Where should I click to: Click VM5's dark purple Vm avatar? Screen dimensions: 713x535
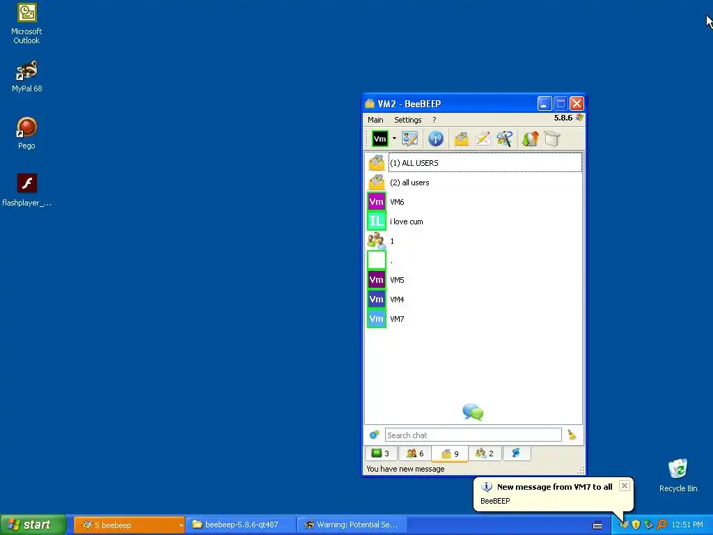pos(377,280)
